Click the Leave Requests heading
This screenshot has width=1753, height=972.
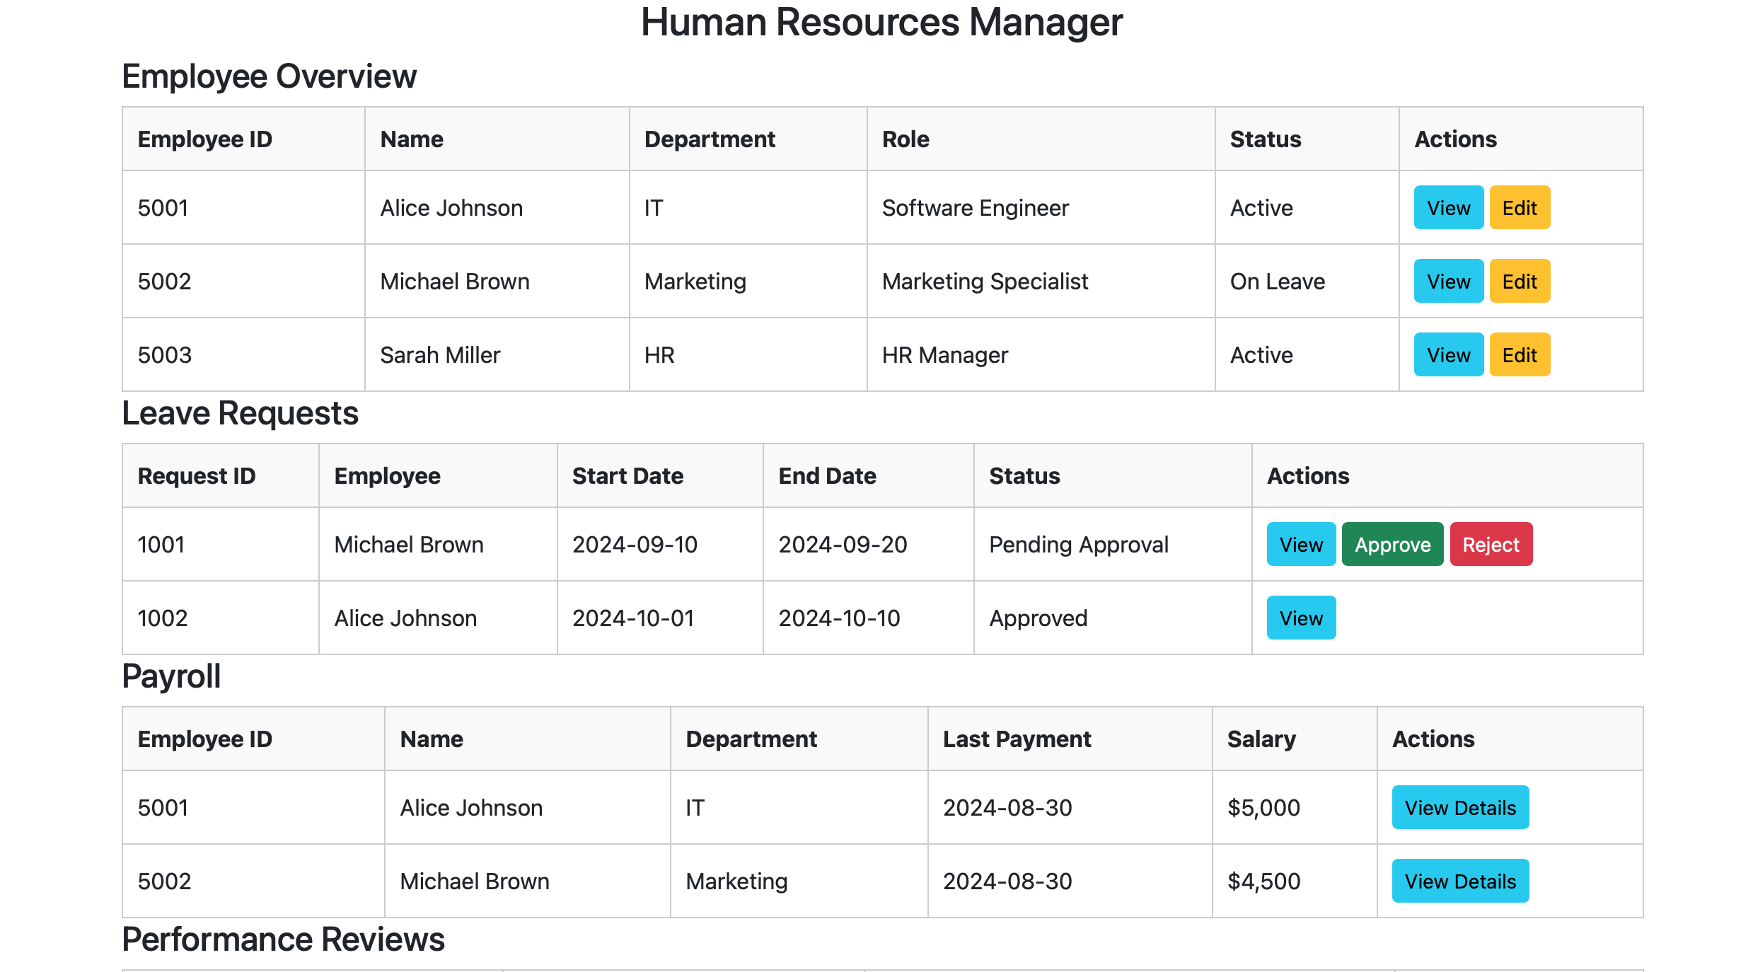point(240,413)
